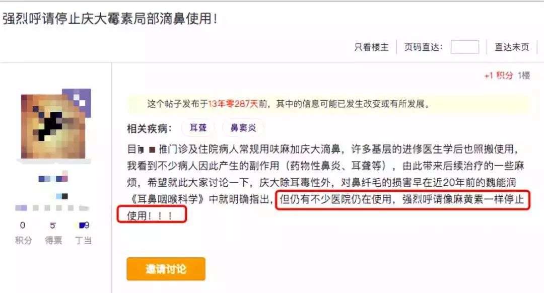Click the blurred username under the avatar
This screenshot has width=544, height=293.
pos(53,178)
